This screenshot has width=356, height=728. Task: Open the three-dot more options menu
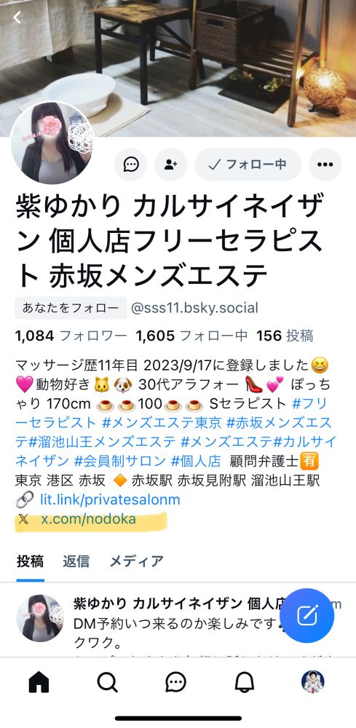tap(325, 165)
